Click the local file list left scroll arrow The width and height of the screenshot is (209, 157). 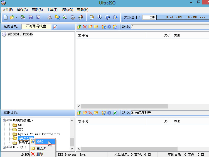point(79,149)
